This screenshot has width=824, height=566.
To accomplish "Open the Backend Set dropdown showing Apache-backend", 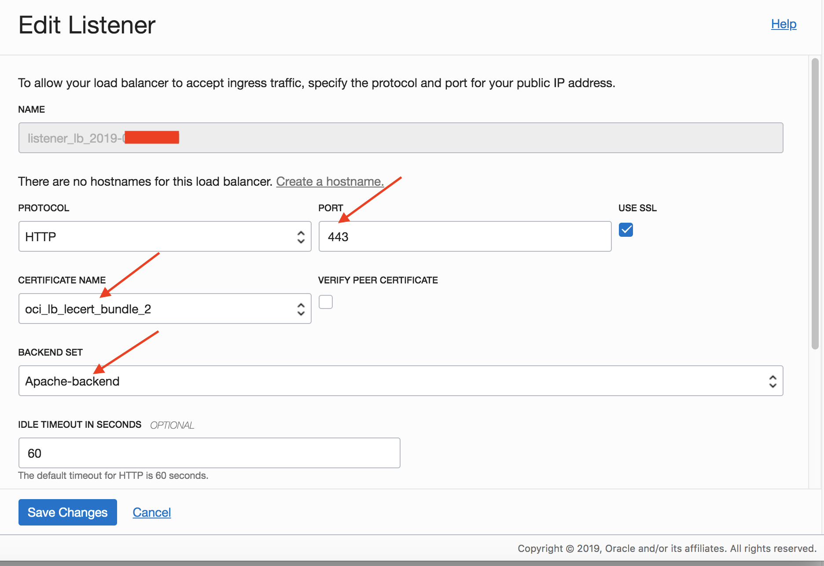I will point(401,381).
